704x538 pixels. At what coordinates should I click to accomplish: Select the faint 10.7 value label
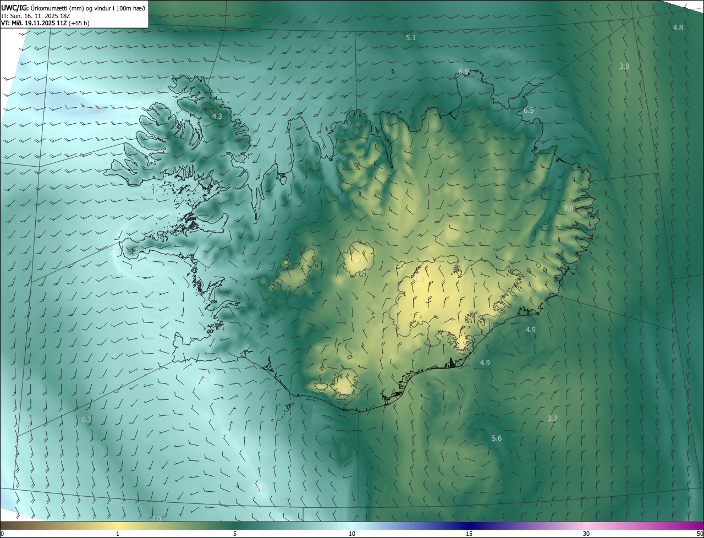[98, 111]
